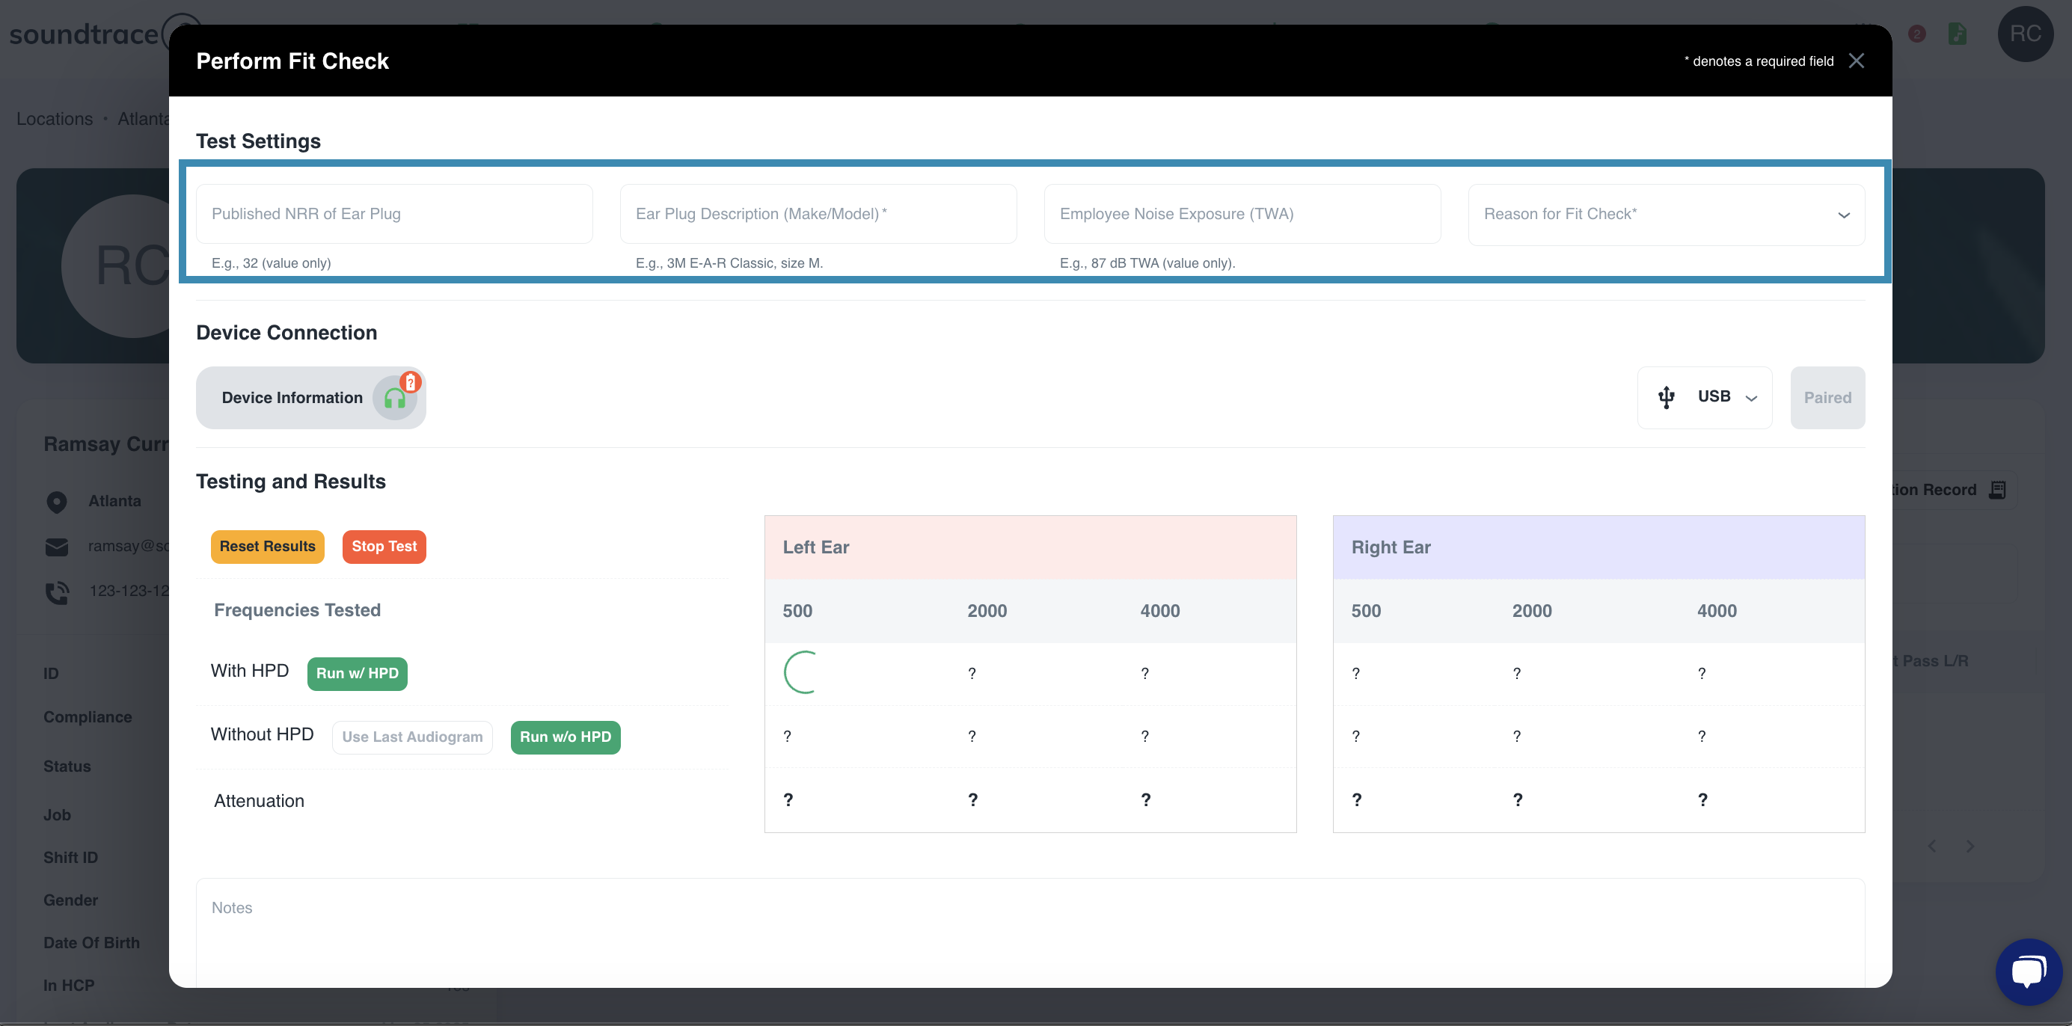Go to next page arrow
Screen dimensions: 2072x1026
pyautogui.click(x=1970, y=846)
